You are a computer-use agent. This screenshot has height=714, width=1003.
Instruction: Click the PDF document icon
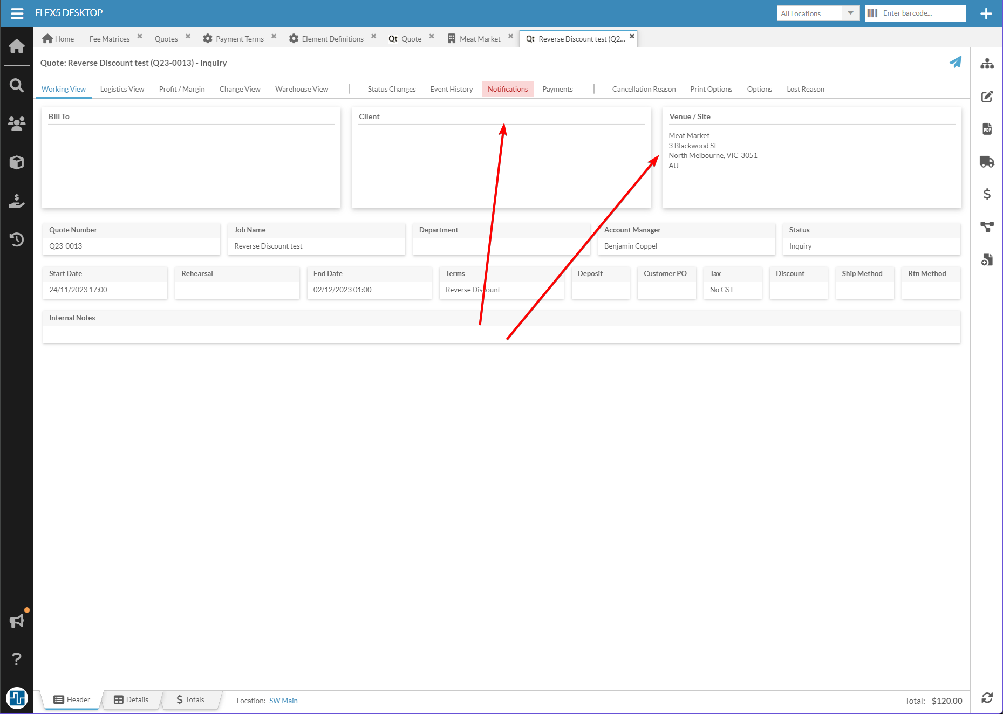tap(987, 129)
